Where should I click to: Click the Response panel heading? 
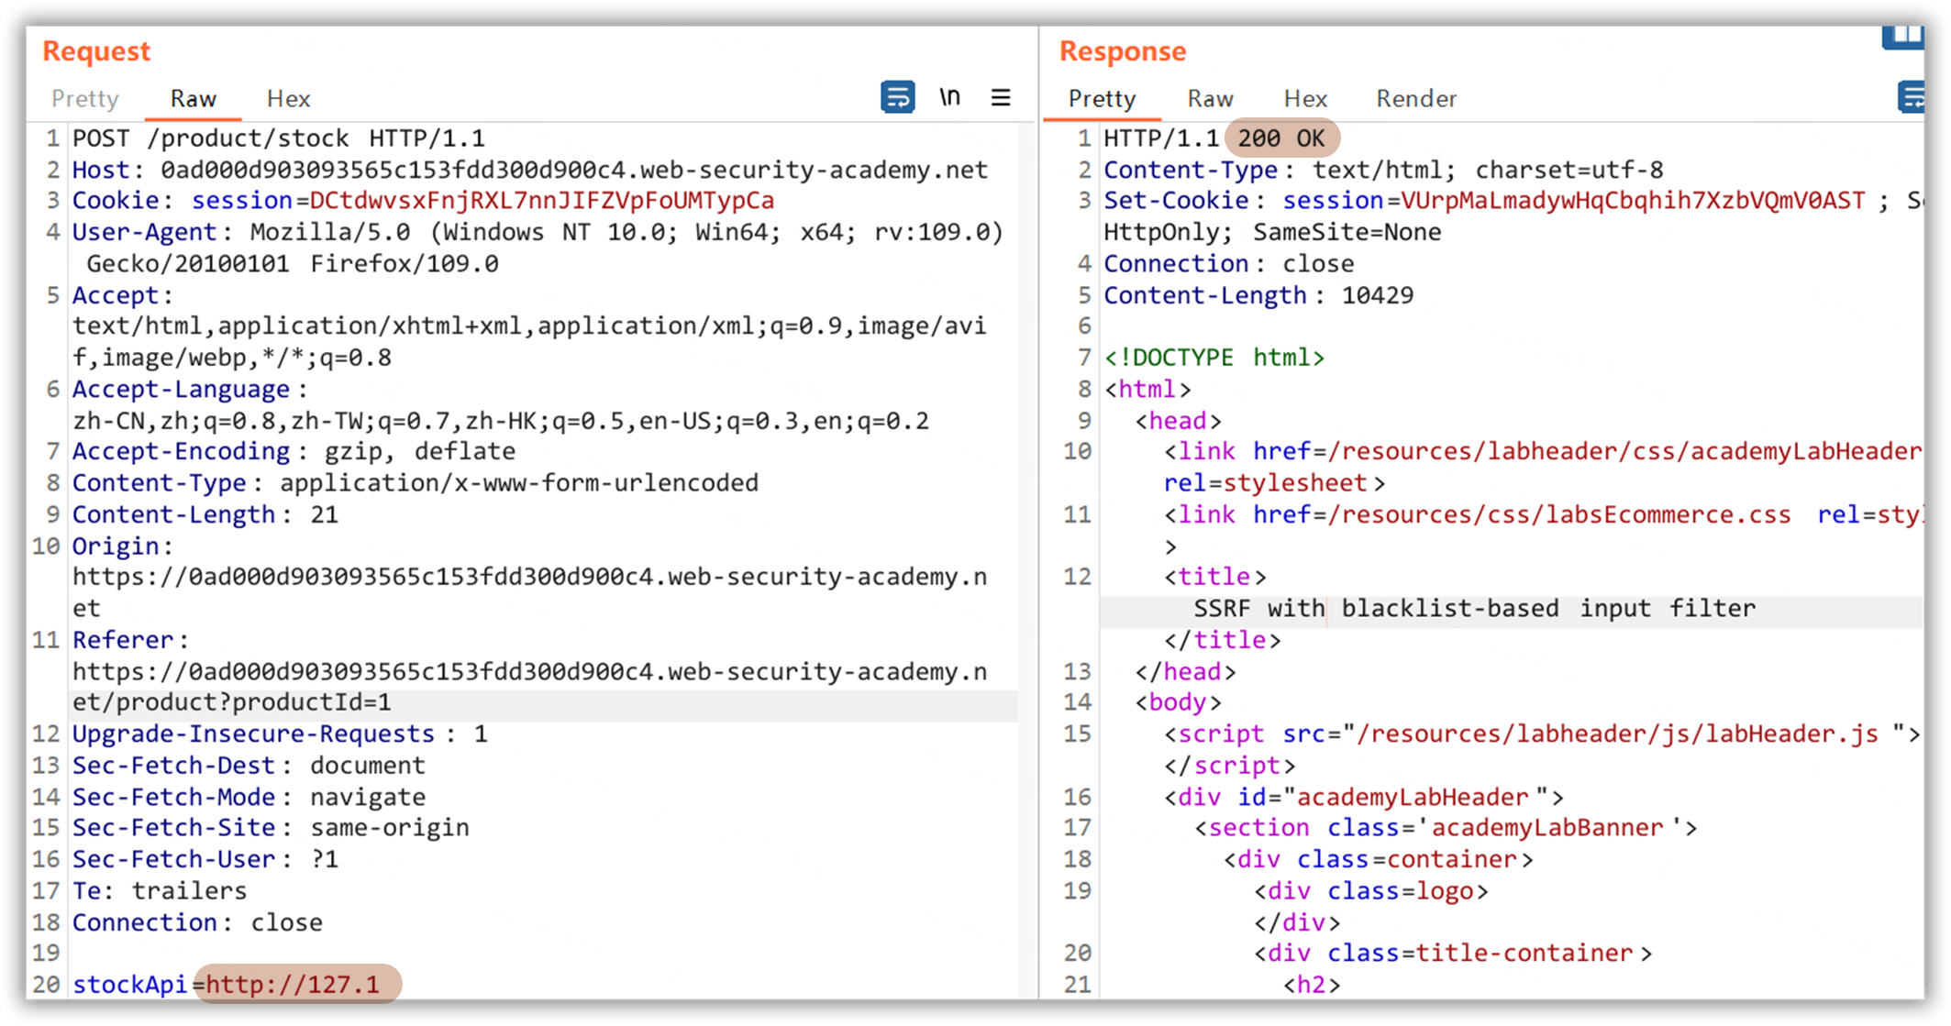click(1122, 51)
